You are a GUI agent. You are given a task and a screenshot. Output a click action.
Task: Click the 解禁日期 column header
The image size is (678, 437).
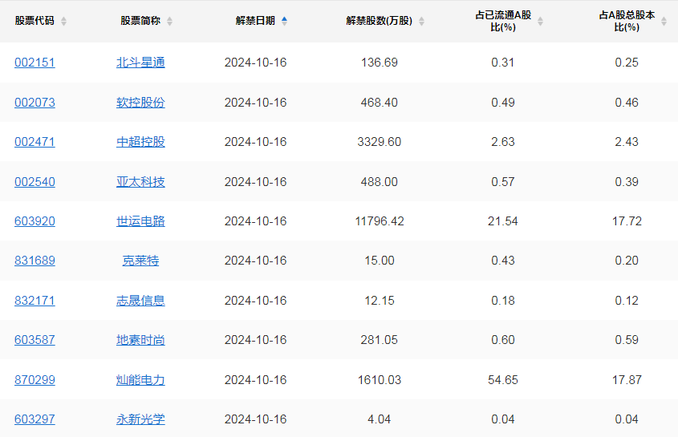pyautogui.click(x=255, y=21)
